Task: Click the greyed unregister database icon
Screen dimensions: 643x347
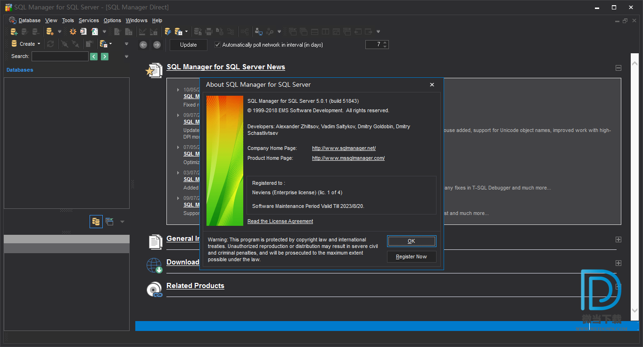Action: 36,32
